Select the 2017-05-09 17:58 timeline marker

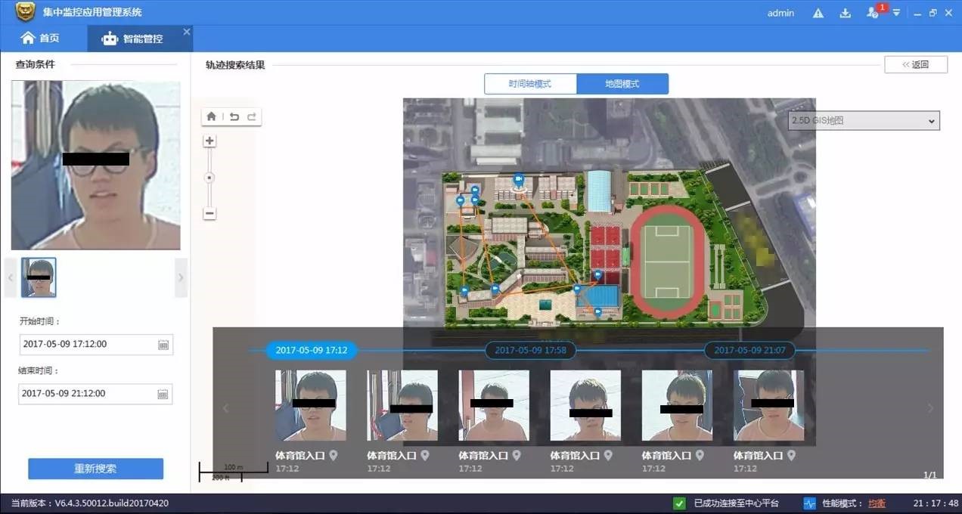click(x=529, y=351)
